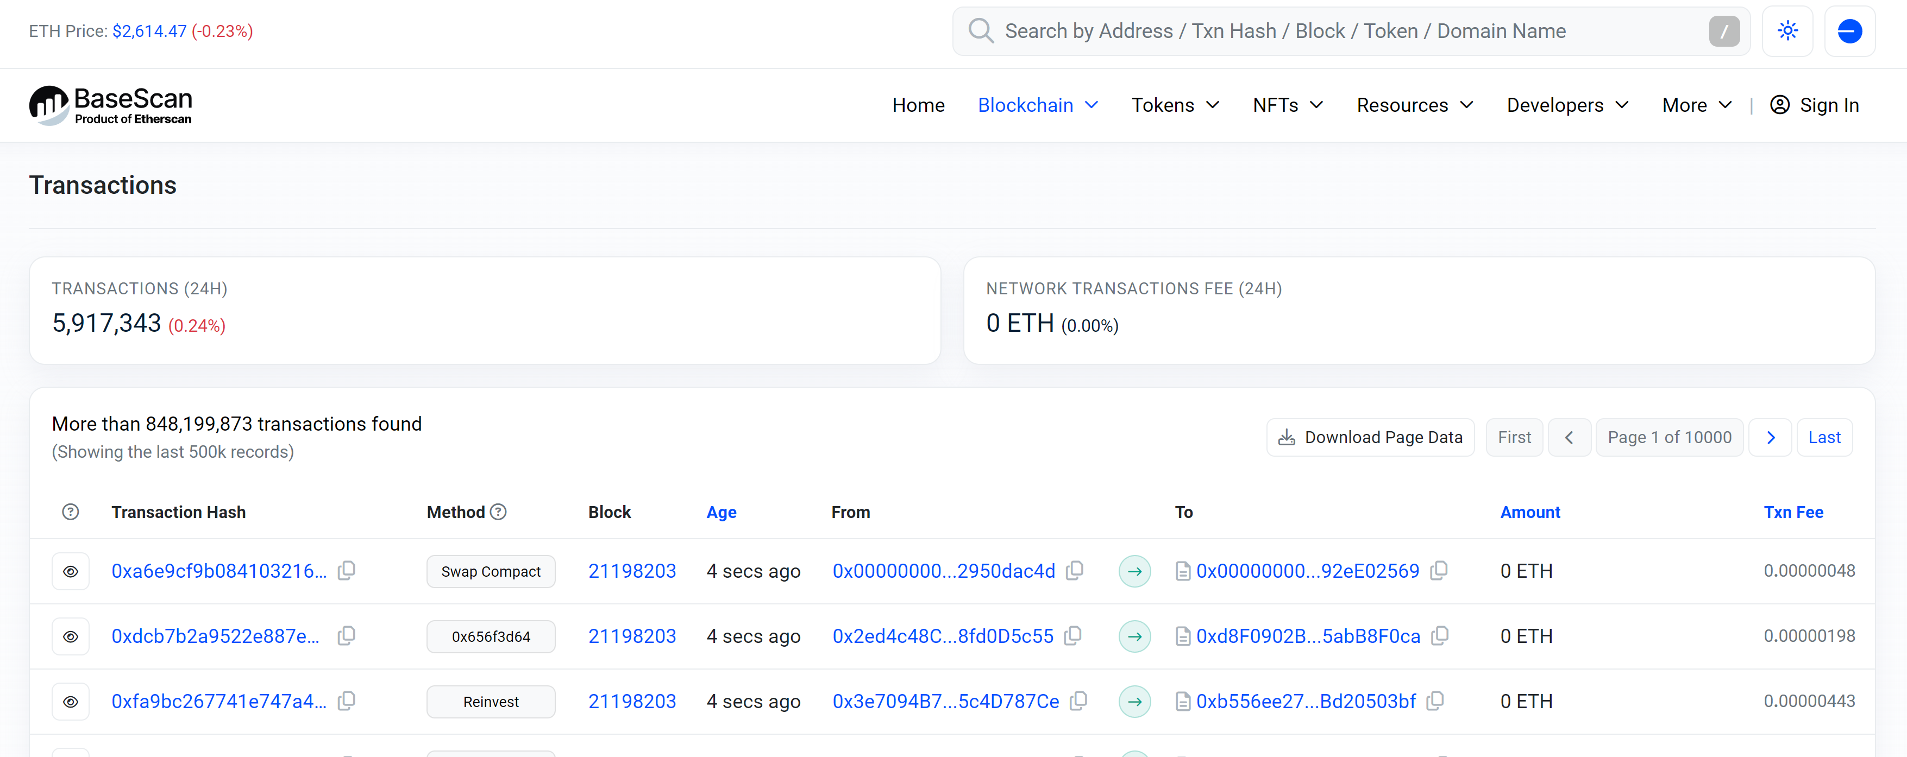Click the help icon beside Transaction Hash
The height and width of the screenshot is (757, 1907).
70,512
